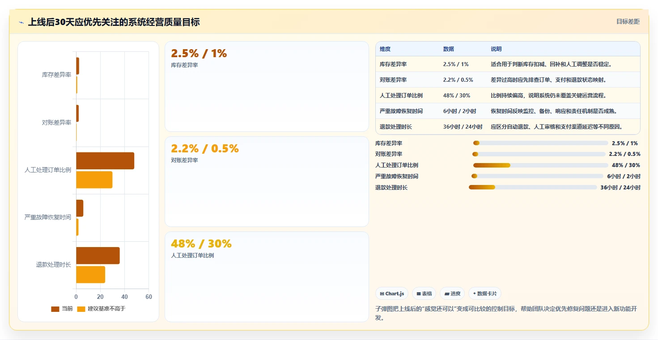Click the 48% / 30% value beside progress bar
Screen dimensions: 658x340
tap(626, 165)
